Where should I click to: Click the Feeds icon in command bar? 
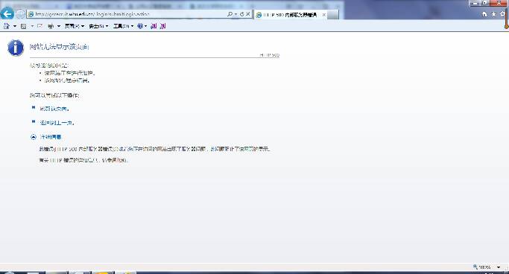(x=23, y=26)
